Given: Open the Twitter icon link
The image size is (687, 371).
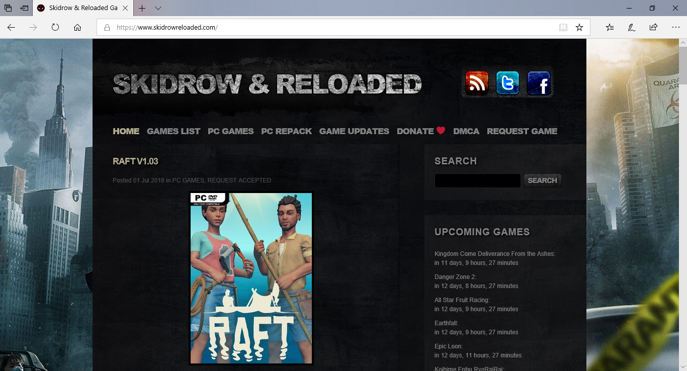Looking at the screenshot, I should point(507,83).
